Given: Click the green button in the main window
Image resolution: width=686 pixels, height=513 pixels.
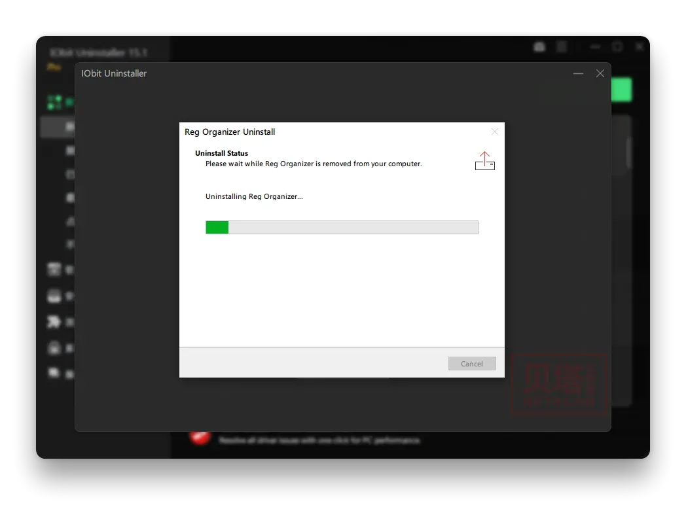Looking at the screenshot, I should (622, 90).
